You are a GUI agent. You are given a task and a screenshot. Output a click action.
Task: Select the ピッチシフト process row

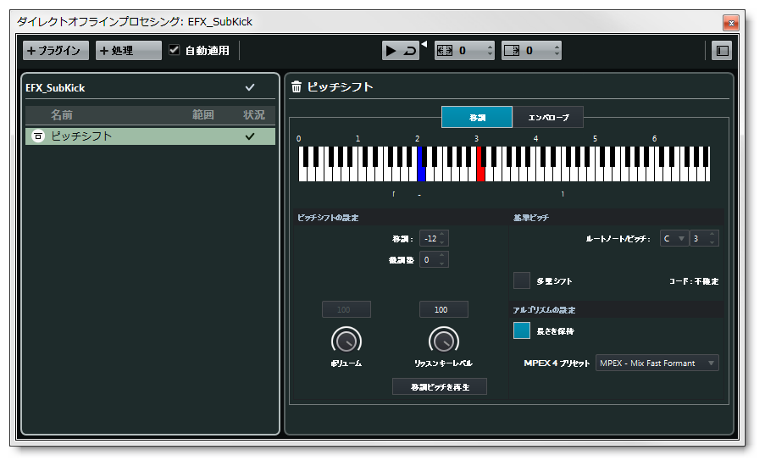[150, 136]
